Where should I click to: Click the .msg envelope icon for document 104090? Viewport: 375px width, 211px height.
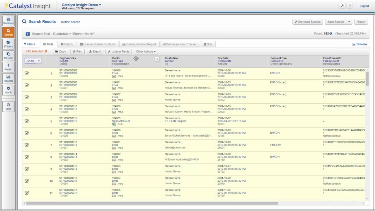pos(114,136)
